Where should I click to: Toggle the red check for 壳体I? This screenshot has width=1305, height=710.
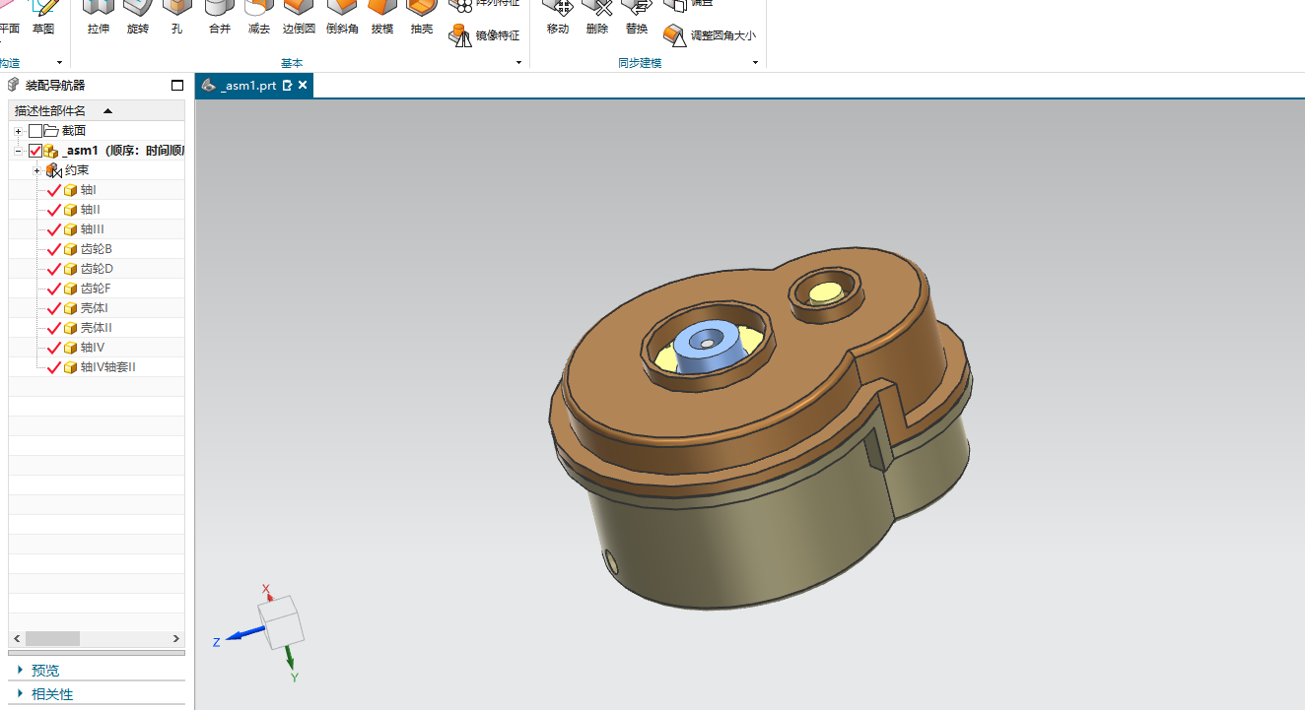click(x=54, y=308)
